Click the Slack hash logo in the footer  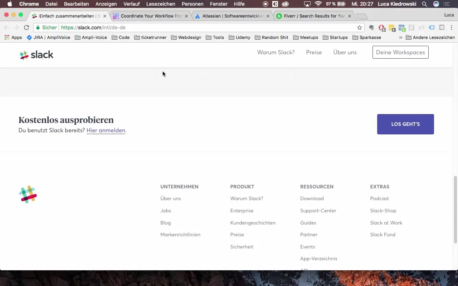click(28, 194)
